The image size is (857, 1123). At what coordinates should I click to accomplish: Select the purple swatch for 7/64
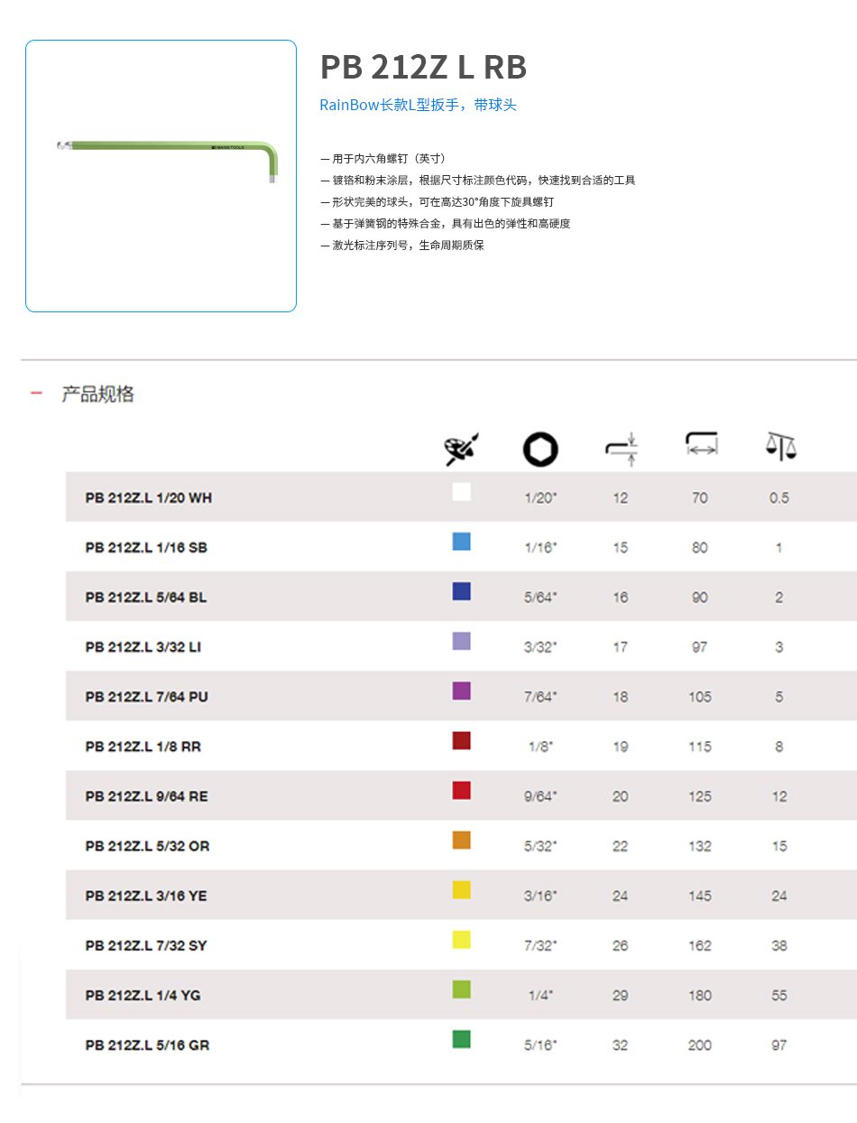(x=461, y=691)
